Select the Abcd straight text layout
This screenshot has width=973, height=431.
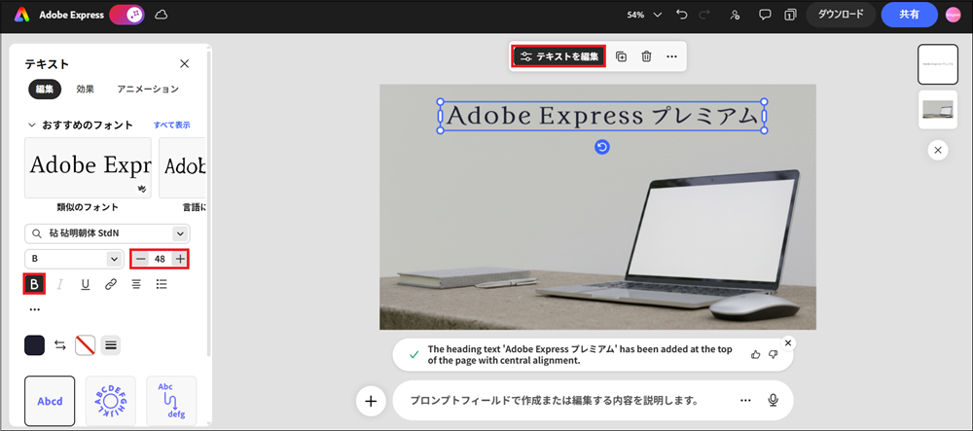[x=50, y=401]
